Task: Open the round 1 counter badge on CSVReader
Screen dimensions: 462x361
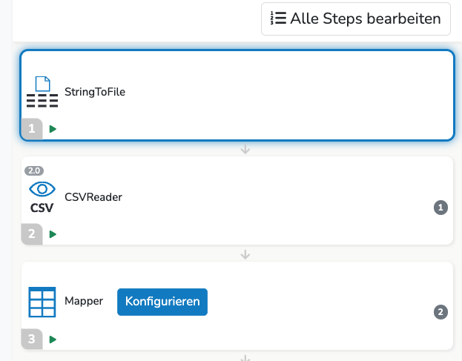Action: (440, 208)
